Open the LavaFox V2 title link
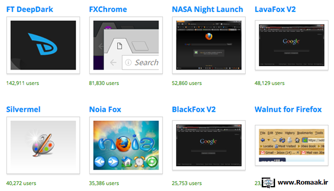Image resolution: width=334 pixels, height=191 pixels. 275,9
